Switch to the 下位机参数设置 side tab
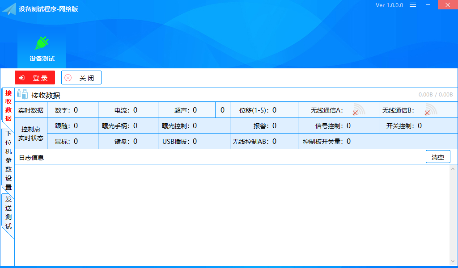This screenshot has width=458, height=268. click(x=8, y=160)
